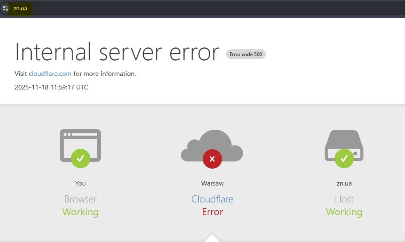Viewport: 405px width, 242px height.
Task: Click the blue Cloudflare status link
Action: coord(212,199)
